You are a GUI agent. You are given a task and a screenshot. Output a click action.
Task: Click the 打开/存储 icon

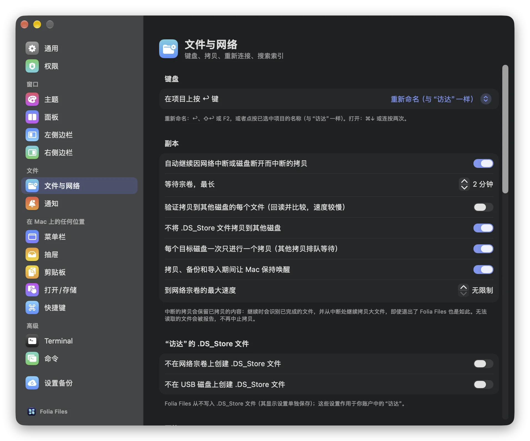coord(32,290)
